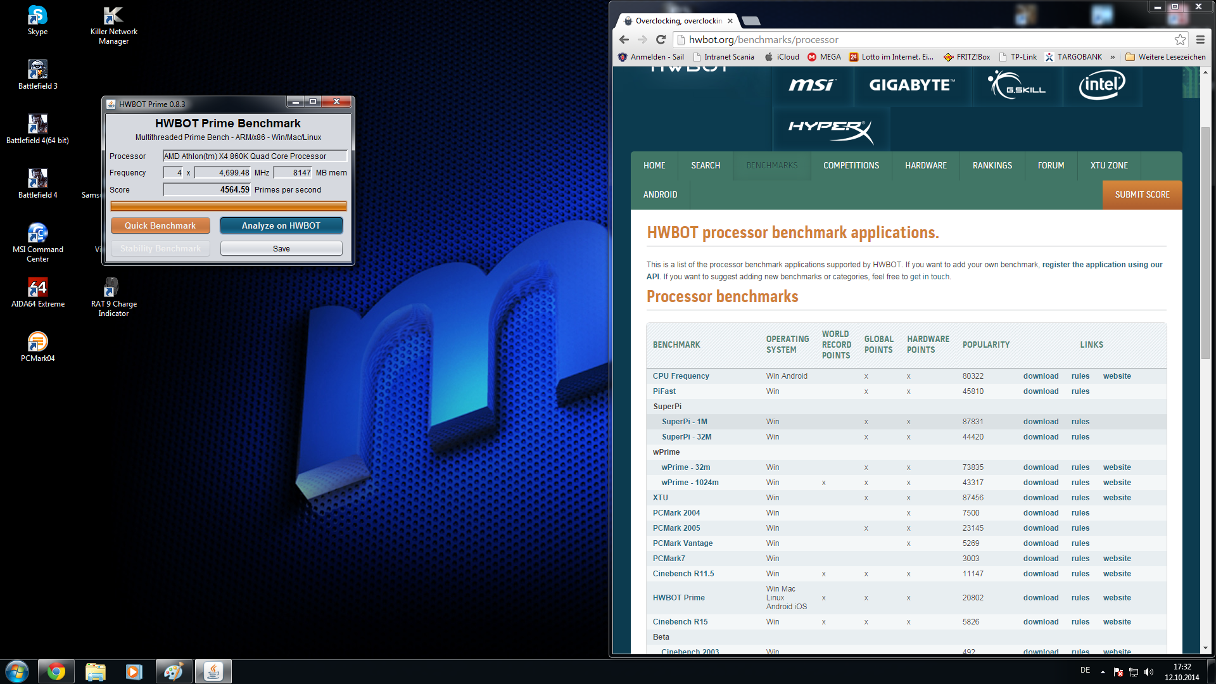Viewport: 1216px width, 684px height.
Task: Go back in Chrome
Action: tap(624, 39)
